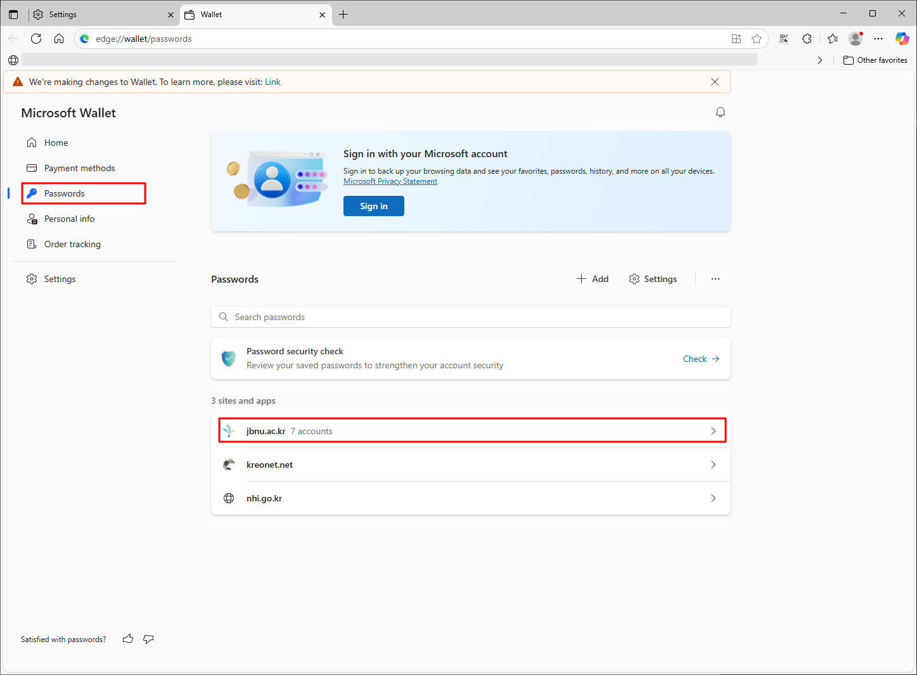The height and width of the screenshot is (675, 917).
Task: Run the password security Check
Action: point(701,359)
